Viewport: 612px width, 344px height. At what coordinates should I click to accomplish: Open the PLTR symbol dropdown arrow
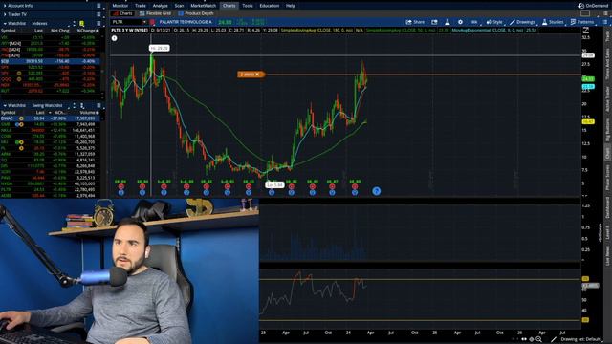(144, 22)
